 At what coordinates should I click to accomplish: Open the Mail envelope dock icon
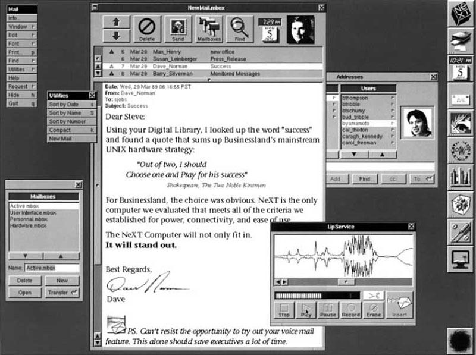tap(461, 96)
